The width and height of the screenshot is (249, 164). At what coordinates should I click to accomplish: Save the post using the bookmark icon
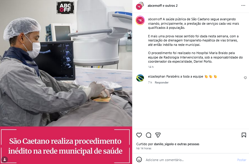244,135
